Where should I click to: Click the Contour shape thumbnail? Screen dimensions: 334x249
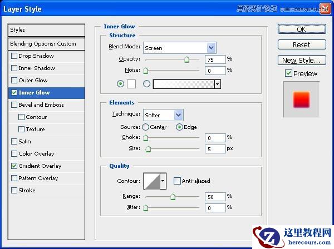click(x=151, y=181)
